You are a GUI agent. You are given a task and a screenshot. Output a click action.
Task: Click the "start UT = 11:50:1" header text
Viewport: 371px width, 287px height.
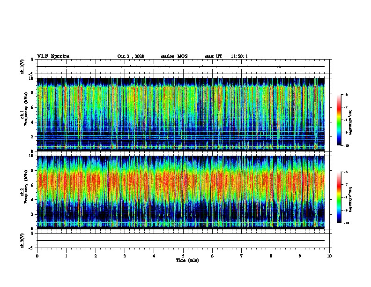(226, 56)
